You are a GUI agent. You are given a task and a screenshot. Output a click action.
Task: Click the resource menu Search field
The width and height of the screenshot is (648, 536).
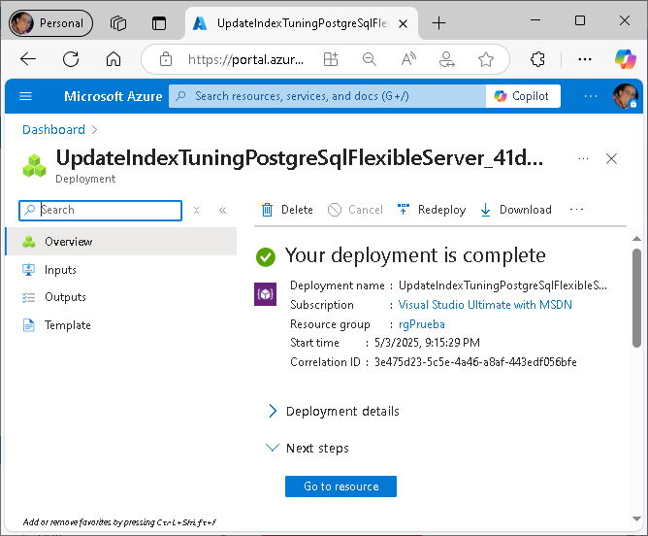(101, 211)
